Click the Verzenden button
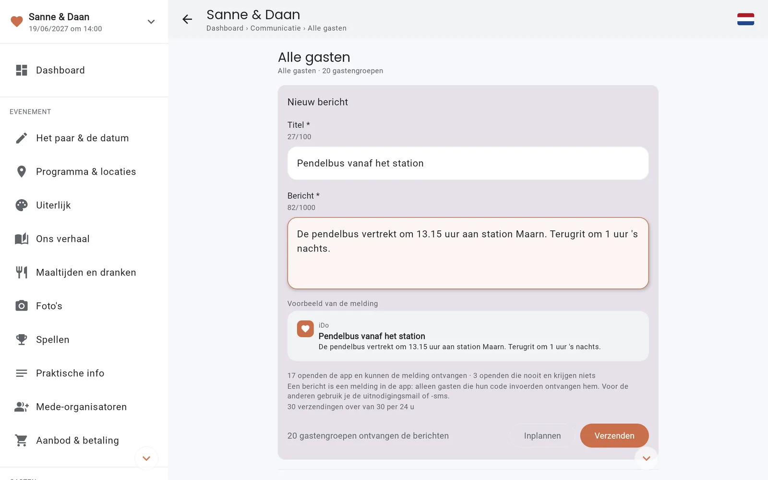The width and height of the screenshot is (768, 480). point(614,436)
